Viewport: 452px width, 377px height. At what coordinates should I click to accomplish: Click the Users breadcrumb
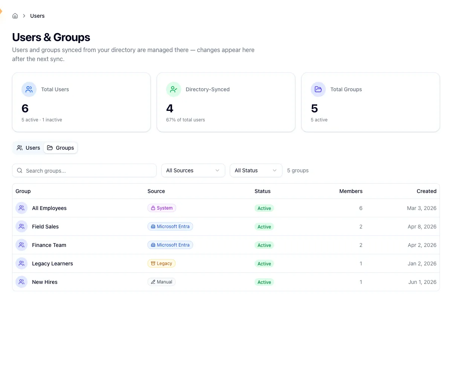click(x=37, y=16)
